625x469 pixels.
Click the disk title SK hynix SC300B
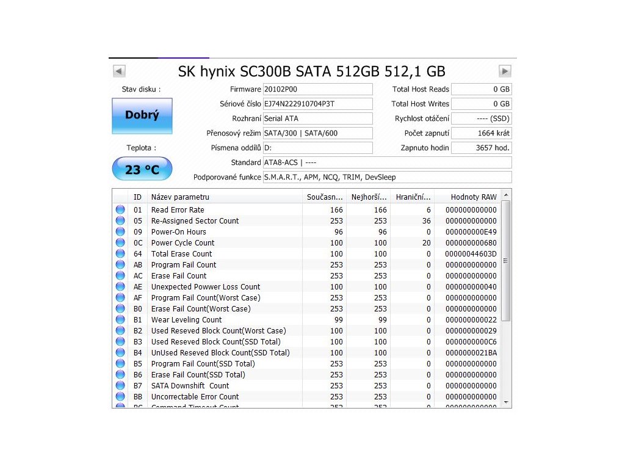pos(311,71)
